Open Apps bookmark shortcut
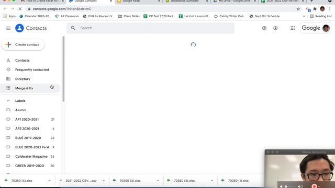The height and width of the screenshot is (188, 335). pos(9,16)
